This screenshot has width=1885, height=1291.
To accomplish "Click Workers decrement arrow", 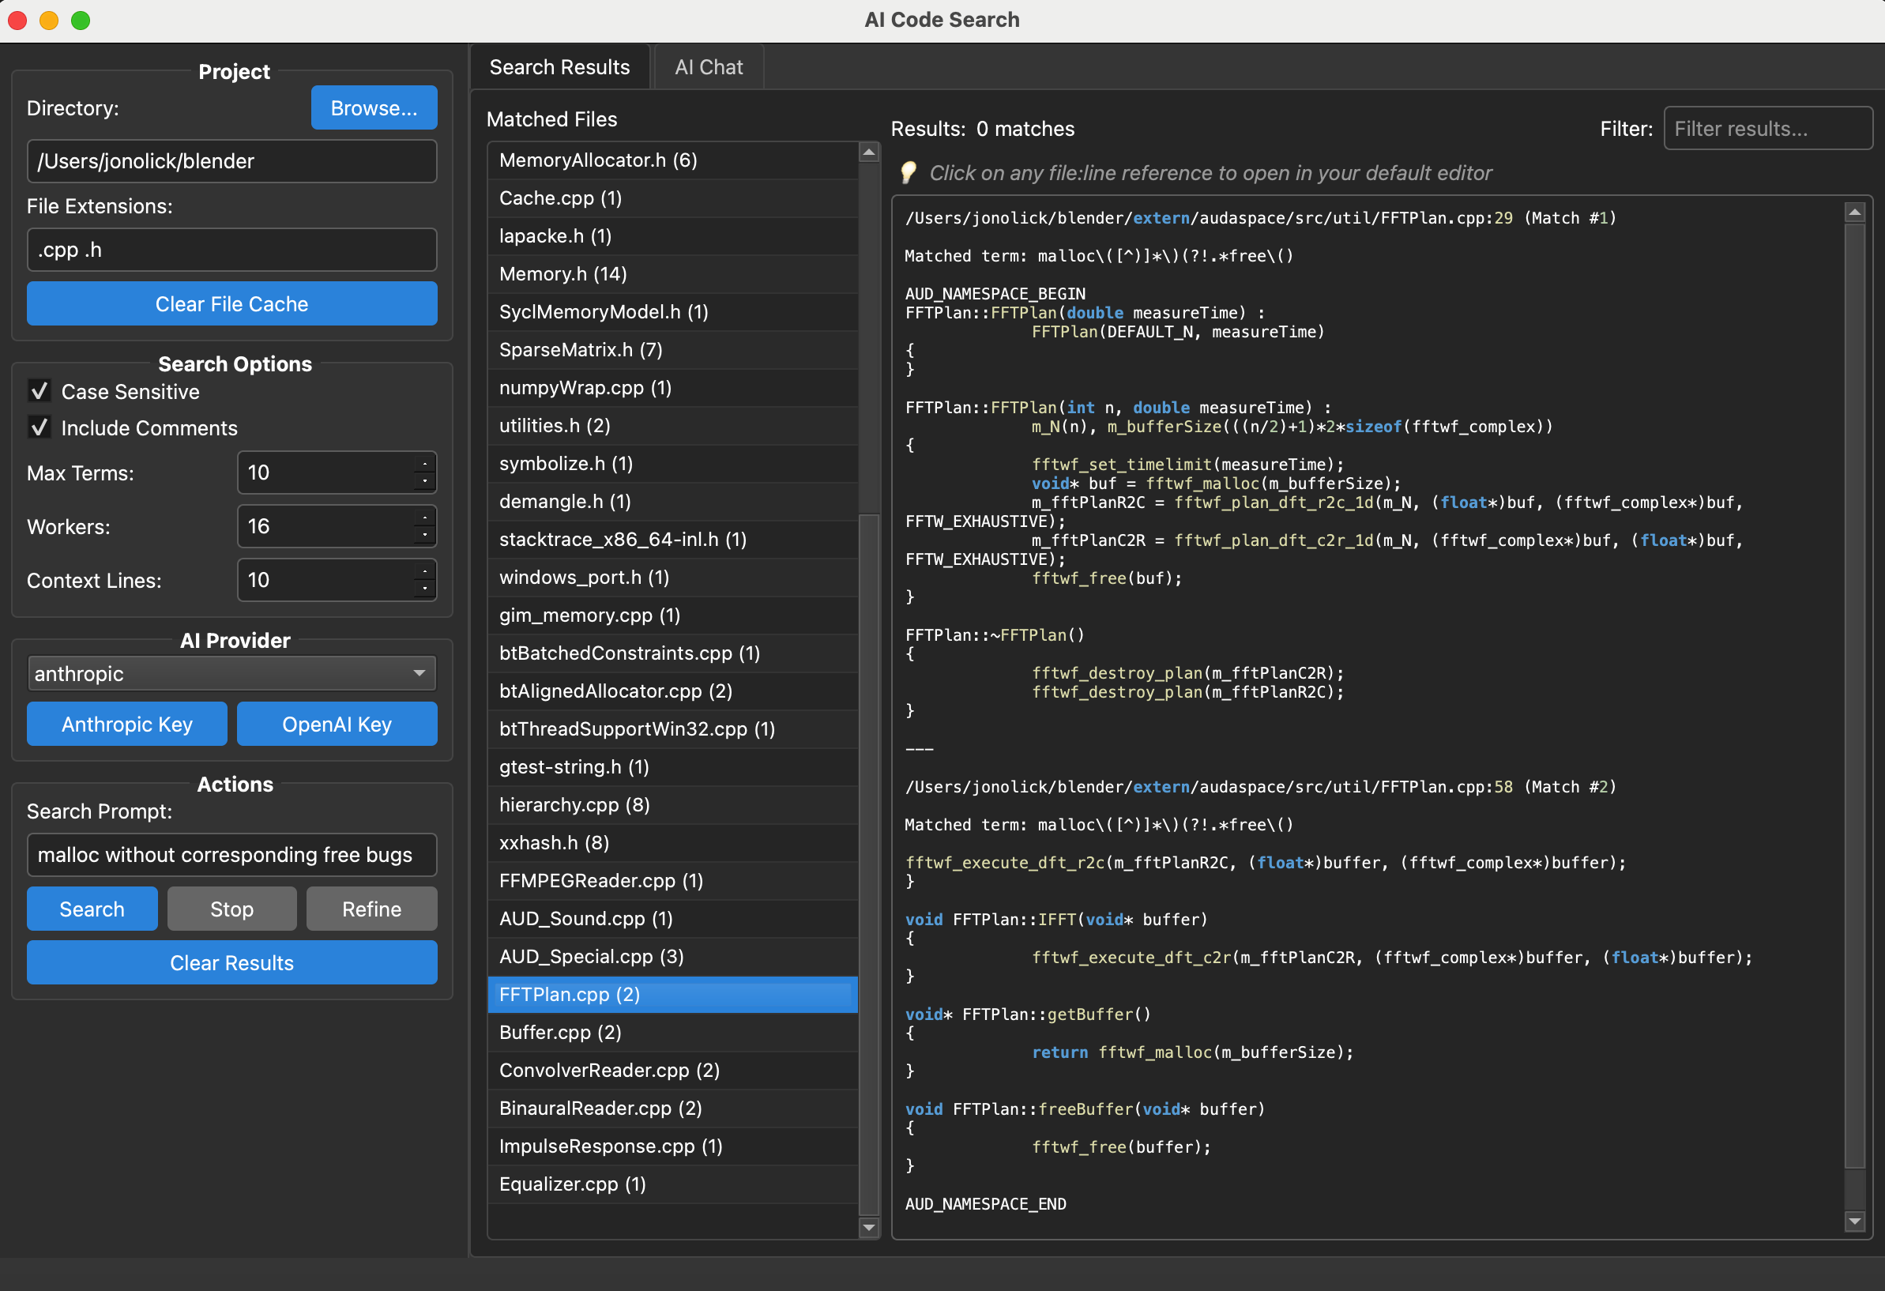I will 424,536.
